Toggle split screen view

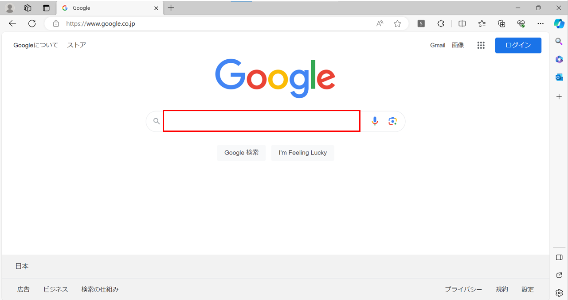coord(462,24)
